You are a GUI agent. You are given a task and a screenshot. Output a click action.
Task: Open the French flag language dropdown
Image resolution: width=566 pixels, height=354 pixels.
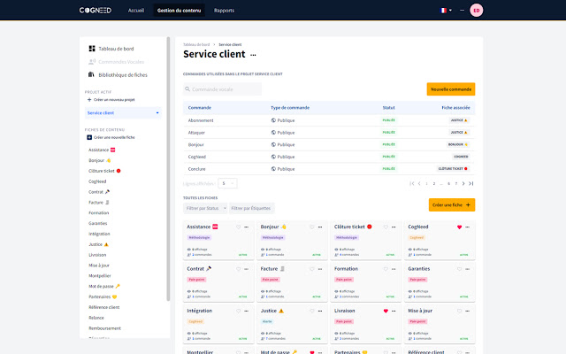tap(445, 11)
